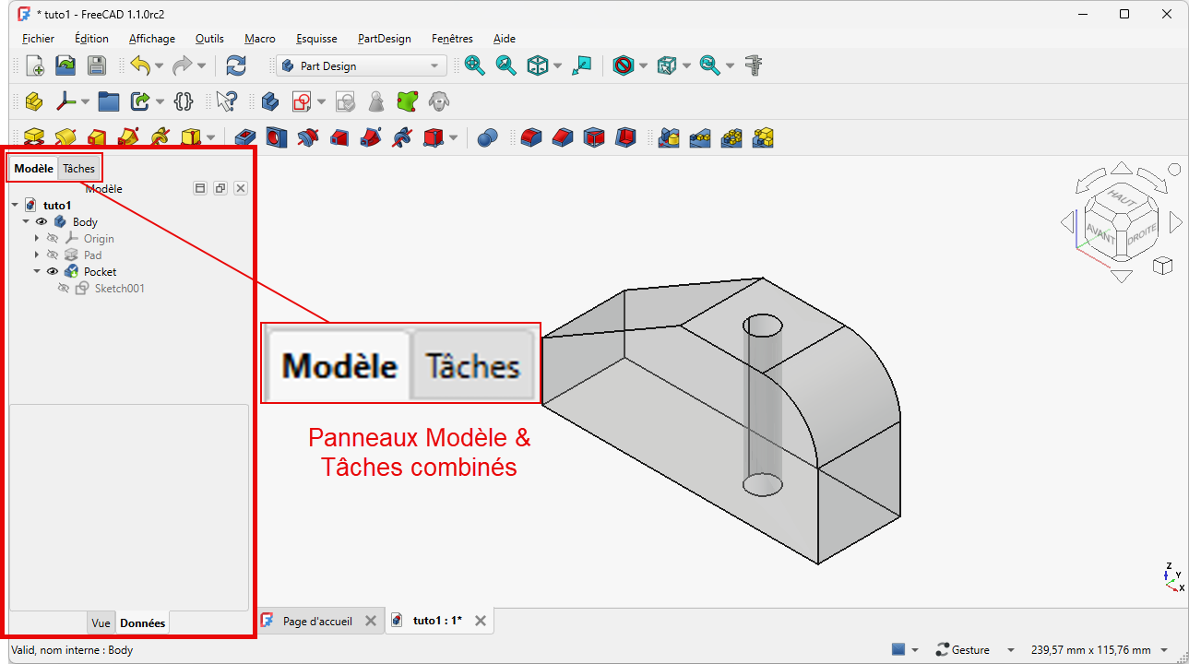The height and width of the screenshot is (664, 1189).
Task: Click the Refresh recompute icon
Action: coord(236,65)
